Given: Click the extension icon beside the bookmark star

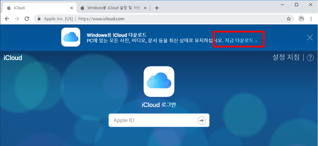Looking at the screenshot, I should pos(301,19).
